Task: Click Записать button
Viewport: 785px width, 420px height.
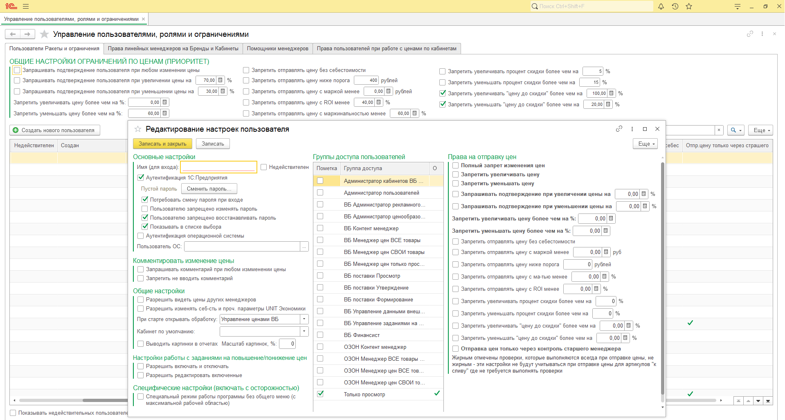Action: pos(213,144)
